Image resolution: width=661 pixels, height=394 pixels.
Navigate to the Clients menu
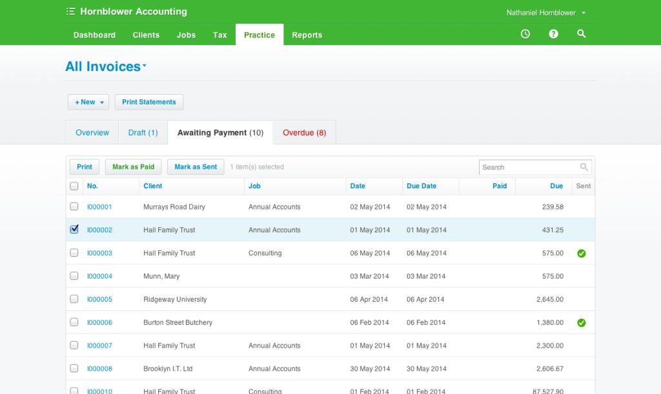coord(146,35)
